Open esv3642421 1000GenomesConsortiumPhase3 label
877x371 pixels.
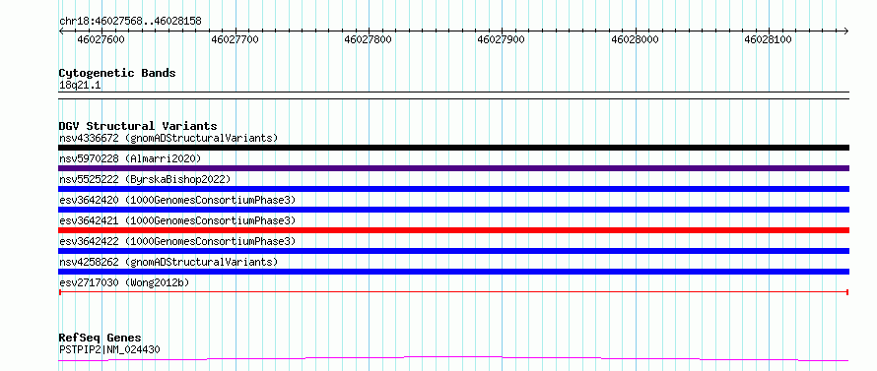(x=177, y=220)
